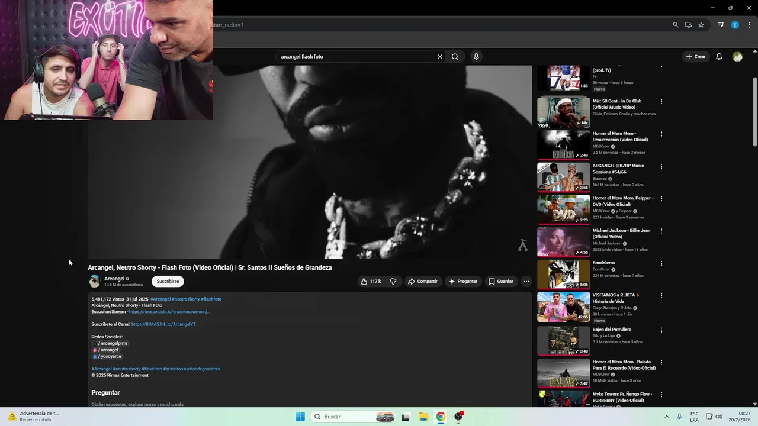Click the taskbar Buscar search box
Screen dimensions: 758x426
coord(354,417)
